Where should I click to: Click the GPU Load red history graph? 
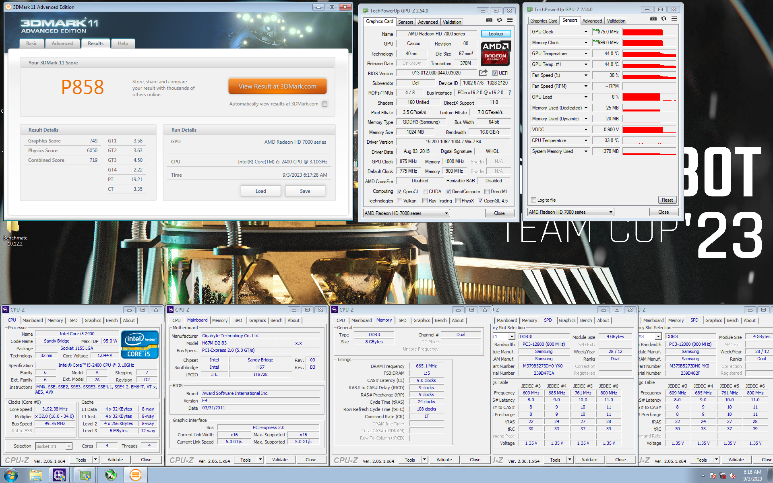[x=649, y=97]
